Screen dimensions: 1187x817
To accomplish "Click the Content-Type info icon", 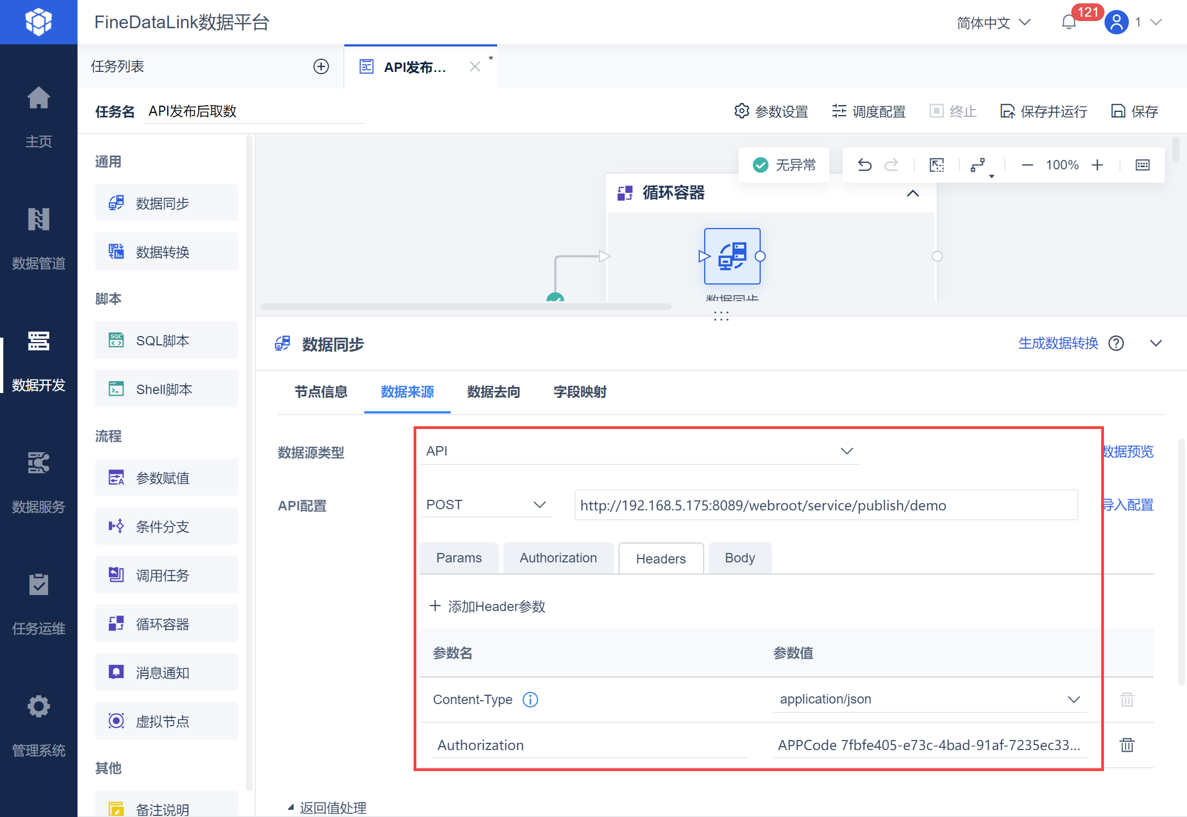I will [x=530, y=700].
